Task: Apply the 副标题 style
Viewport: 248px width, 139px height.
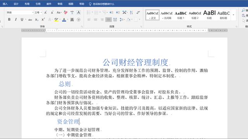Action: pos(224,15)
